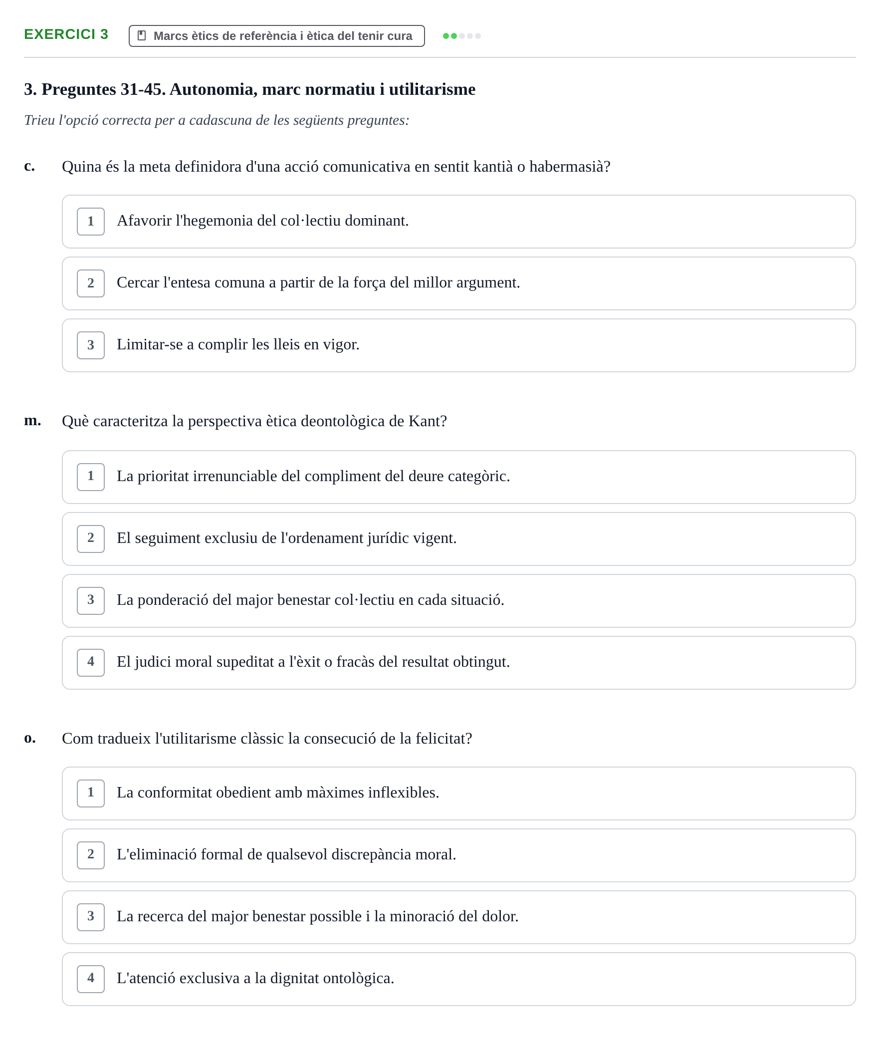Click the first green progress dot
880x1052 pixels.
[x=446, y=36]
